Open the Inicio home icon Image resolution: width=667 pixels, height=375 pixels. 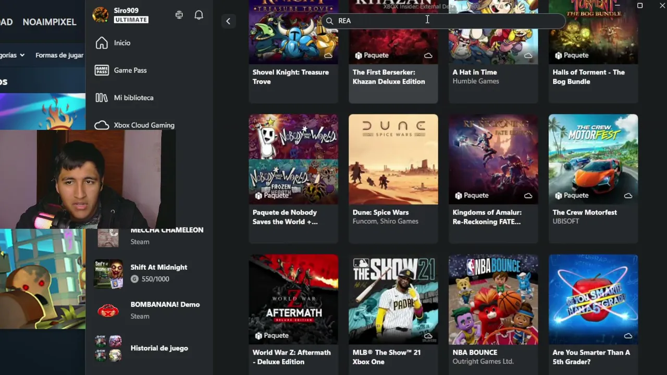tap(102, 43)
